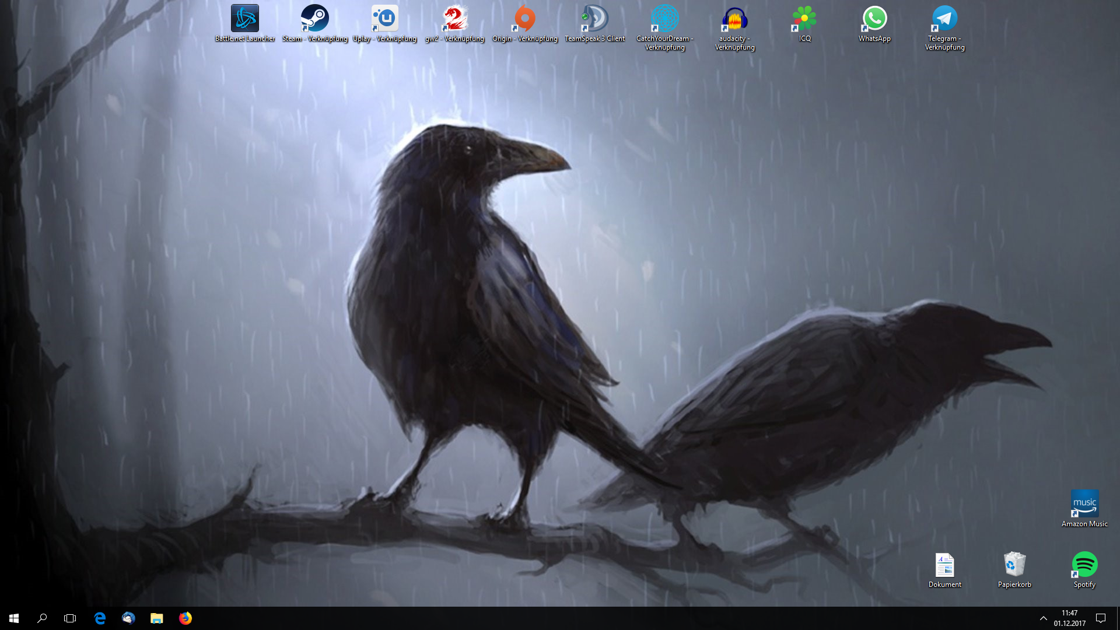Image resolution: width=1120 pixels, height=630 pixels.
Task: Launch Firefox from the taskbar
Action: 185,618
